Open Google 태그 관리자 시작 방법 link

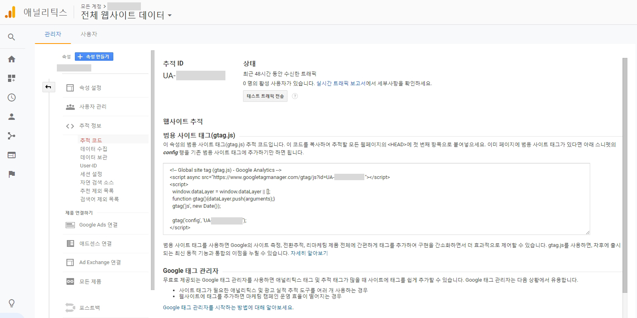coord(228,307)
